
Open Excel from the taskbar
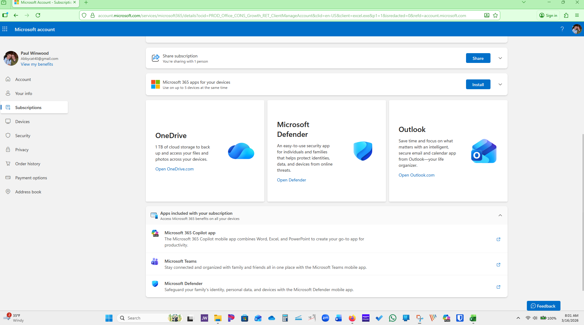tap(473, 318)
